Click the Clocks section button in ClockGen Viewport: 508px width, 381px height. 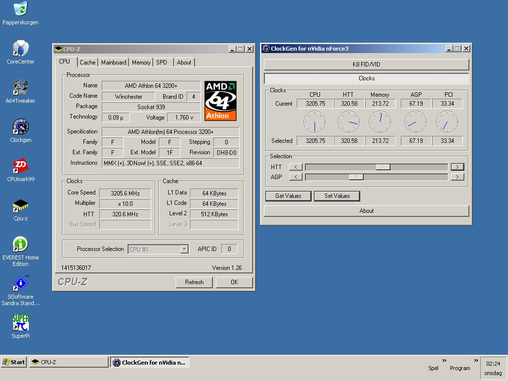pyautogui.click(x=367, y=78)
